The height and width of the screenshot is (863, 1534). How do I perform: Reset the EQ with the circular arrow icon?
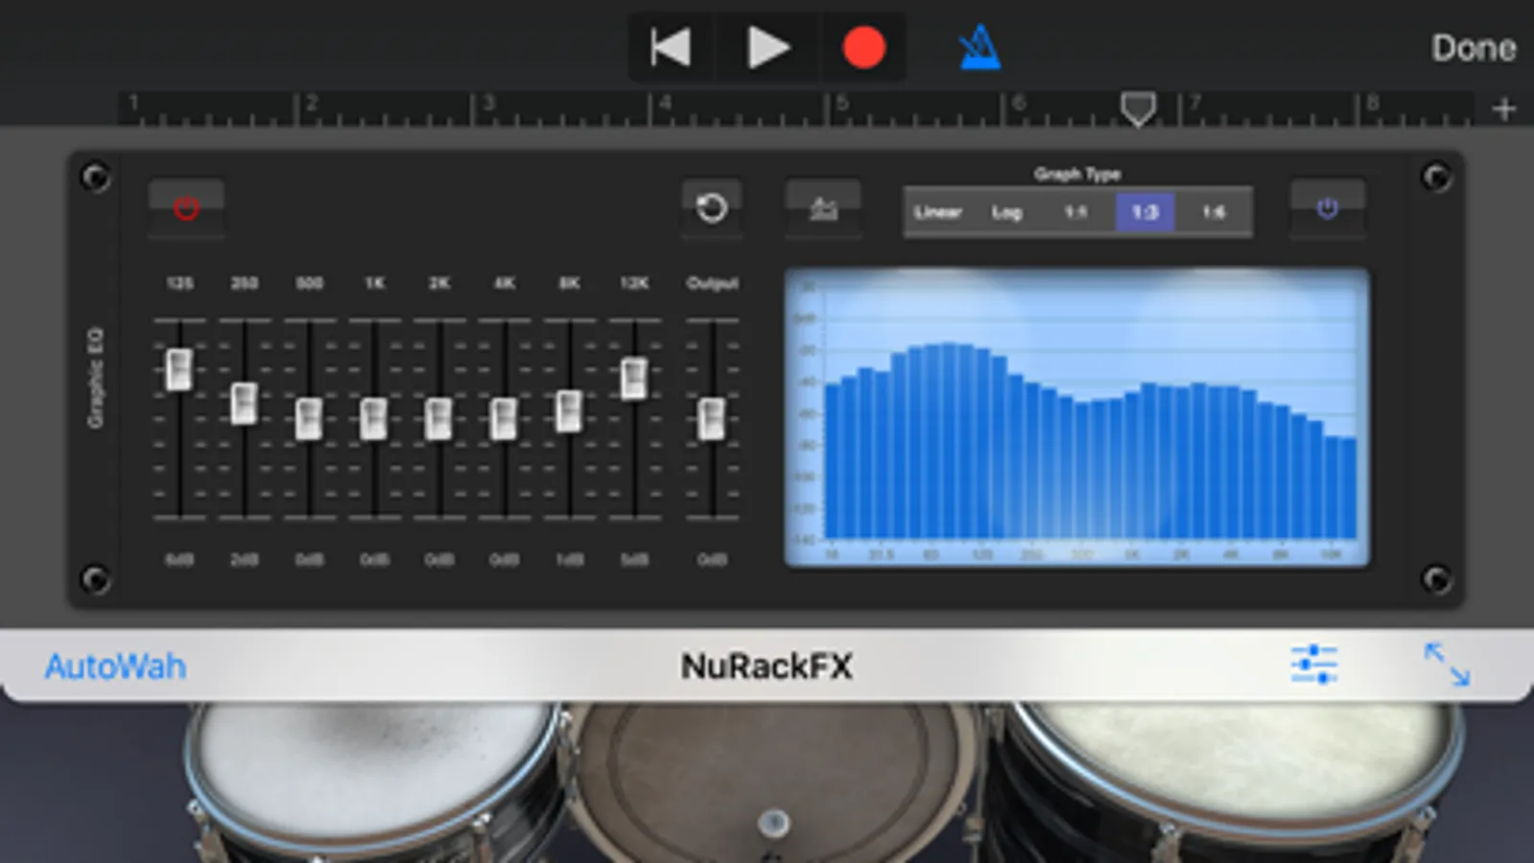point(711,207)
